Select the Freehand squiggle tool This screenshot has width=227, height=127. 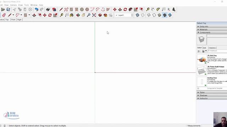pos(66,10)
